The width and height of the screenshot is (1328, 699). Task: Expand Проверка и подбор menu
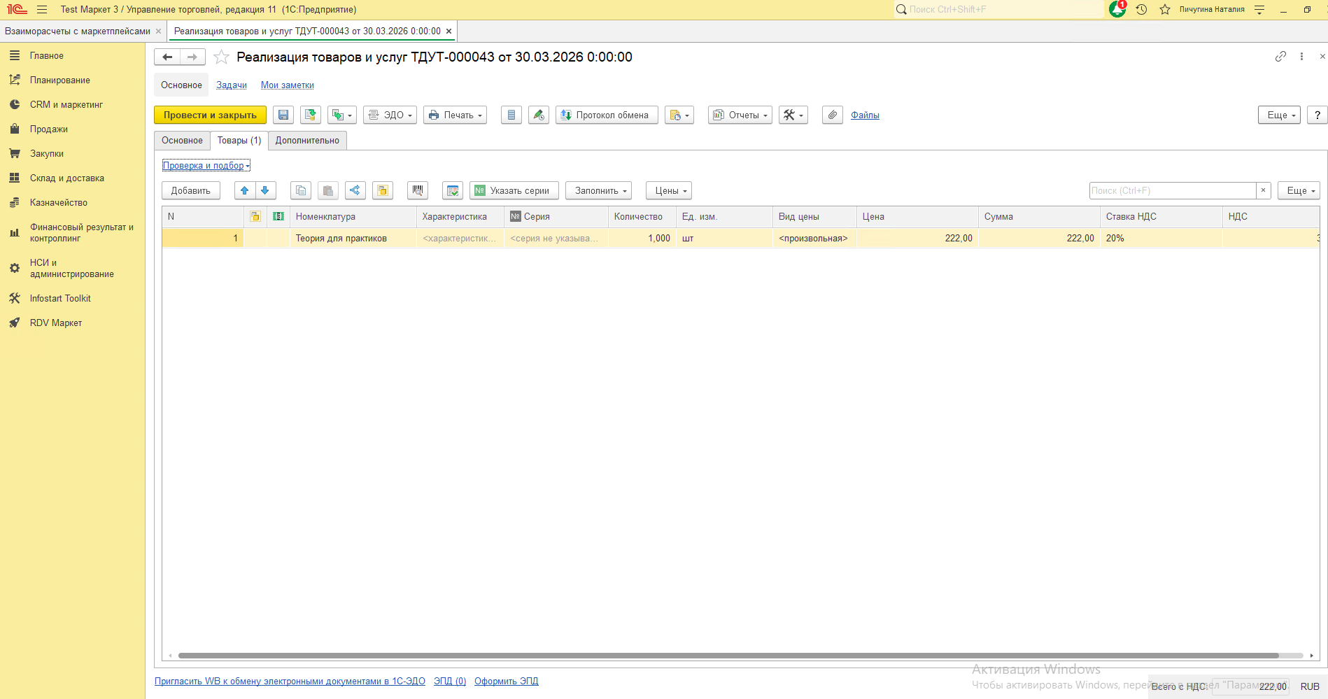pyautogui.click(x=206, y=166)
